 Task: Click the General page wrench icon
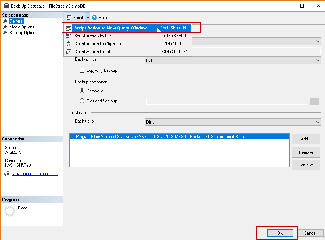pos(5,21)
